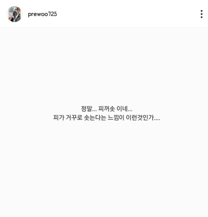Click the word 이런것인가 ending the post
The image size is (208, 217).
pyautogui.click(x=140, y=118)
